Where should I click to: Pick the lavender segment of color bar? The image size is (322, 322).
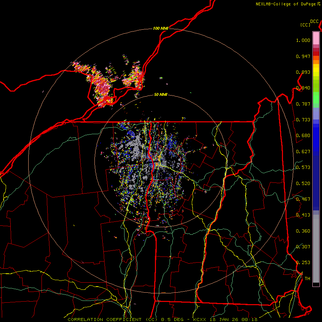pyautogui.click(x=316, y=113)
